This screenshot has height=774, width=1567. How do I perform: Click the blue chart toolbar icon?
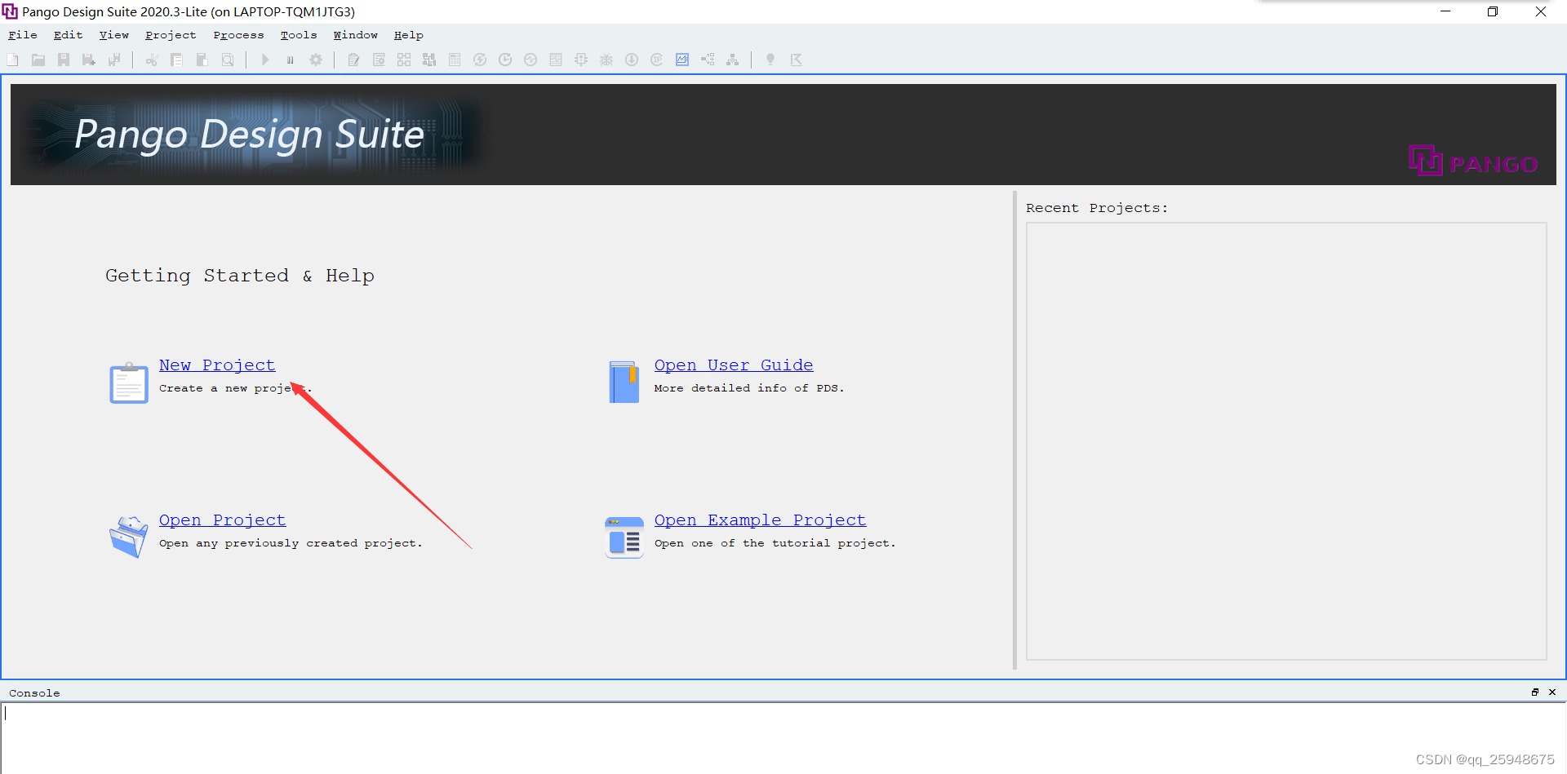point(682,60)
